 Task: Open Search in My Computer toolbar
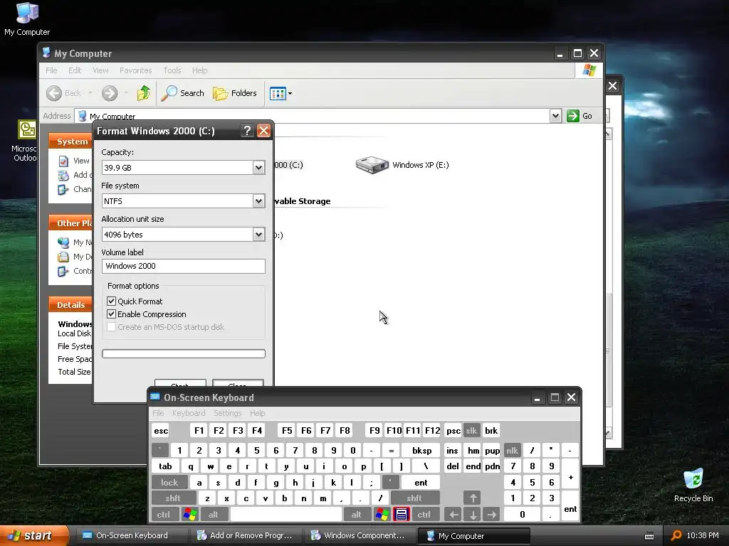(183, 93)
